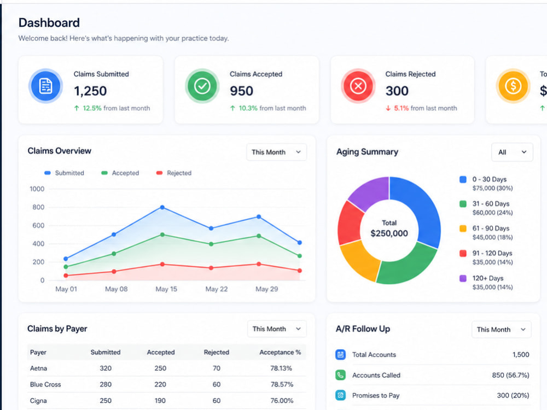Click the 300 claims rejected value
The image size is (547, 410).
click(x=397, y=91)
